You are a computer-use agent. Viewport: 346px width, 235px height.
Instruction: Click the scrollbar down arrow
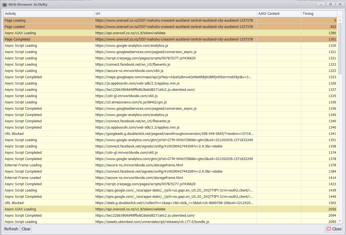[340, 221]
